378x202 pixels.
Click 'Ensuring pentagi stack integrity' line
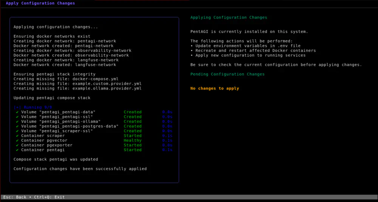coord(54,74)
